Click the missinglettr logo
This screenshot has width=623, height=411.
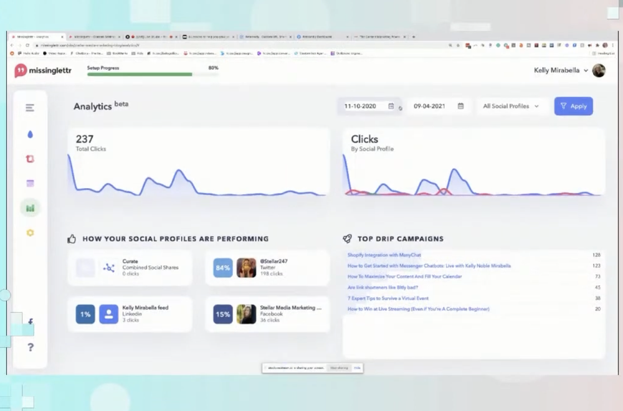click(43, 71)
